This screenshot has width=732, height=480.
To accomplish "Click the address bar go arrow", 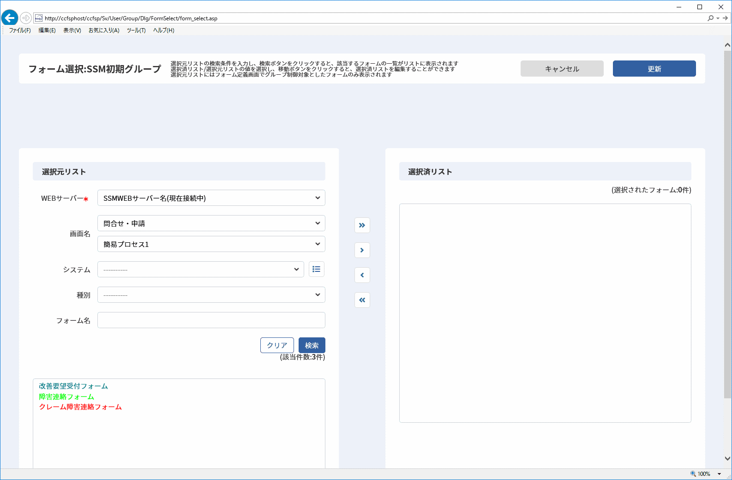I will (726, 18).
